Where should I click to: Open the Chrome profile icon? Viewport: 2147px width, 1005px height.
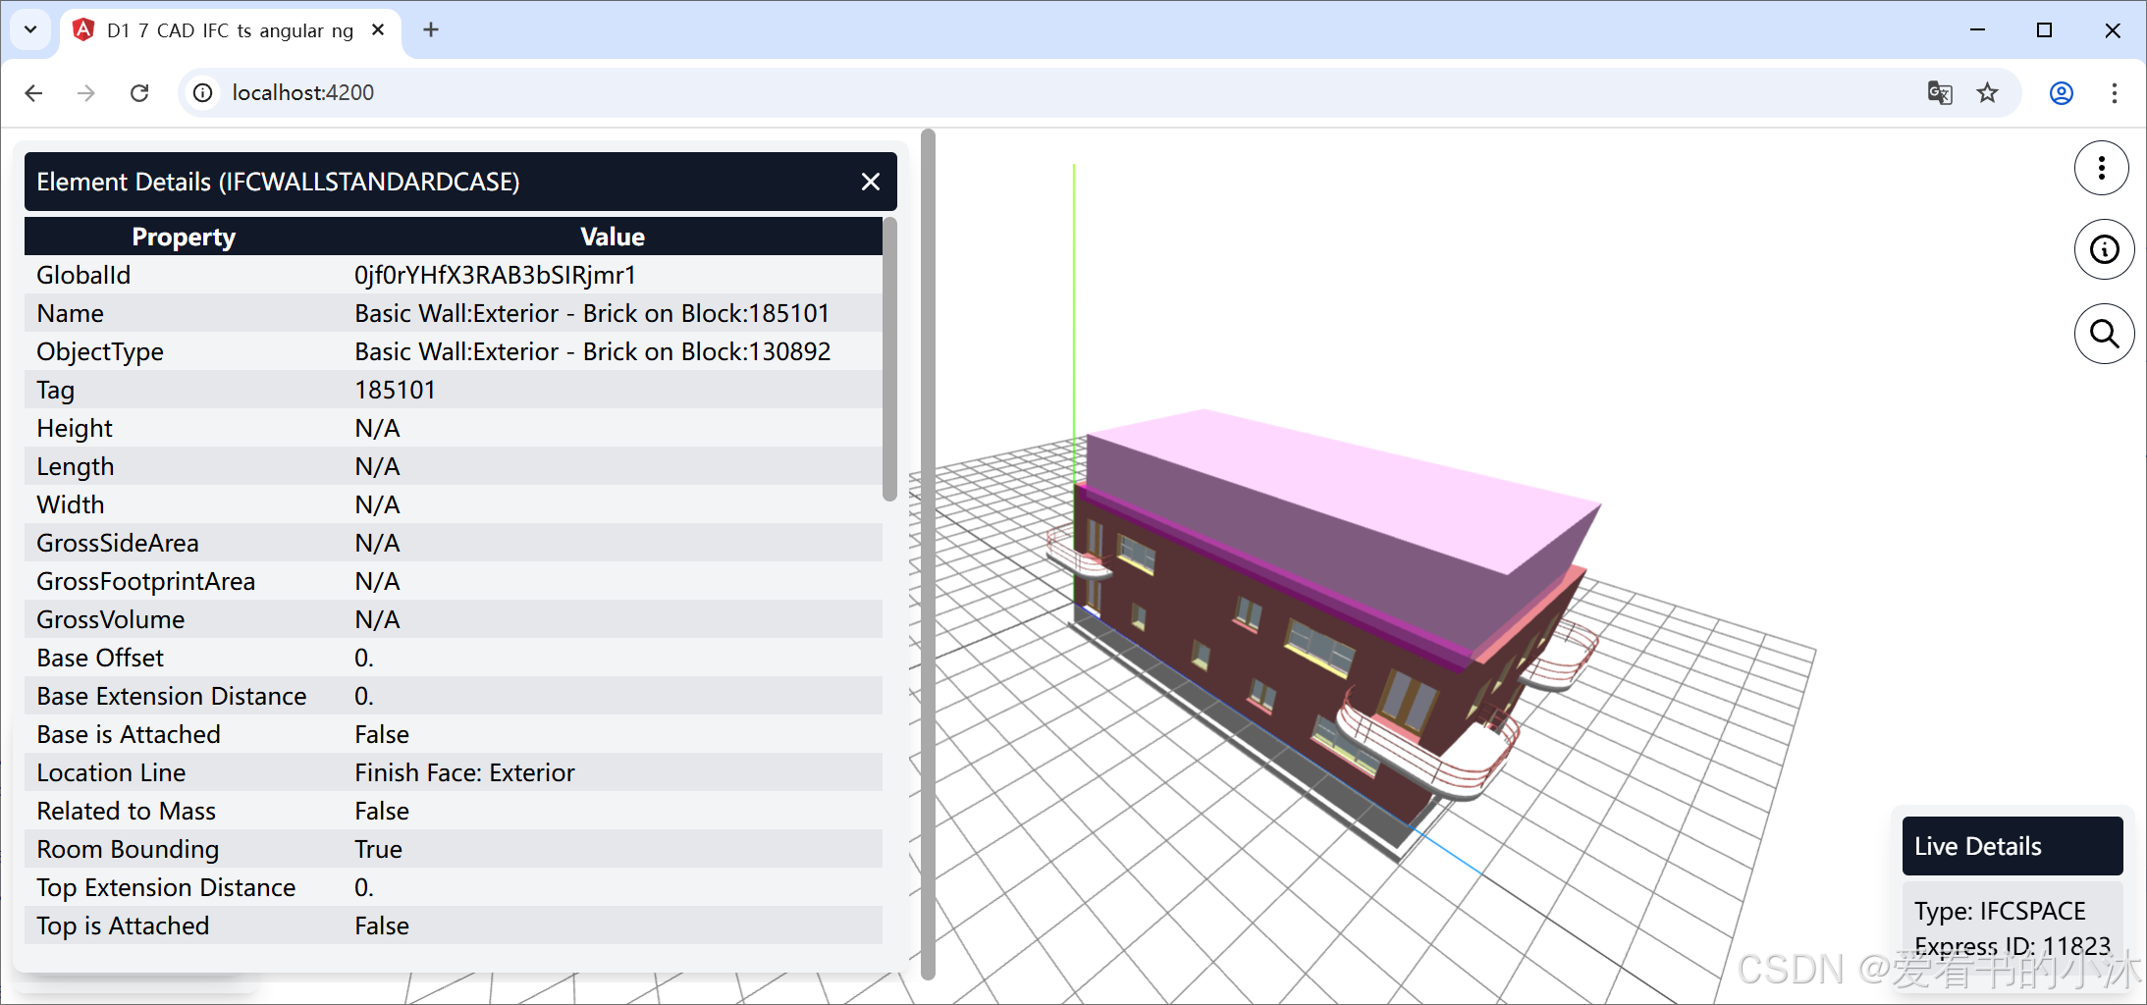tap(2062, 92)
